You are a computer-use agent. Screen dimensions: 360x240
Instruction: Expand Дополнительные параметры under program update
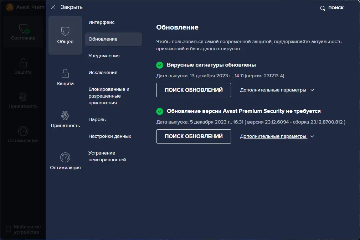click(x=274, y=136)
